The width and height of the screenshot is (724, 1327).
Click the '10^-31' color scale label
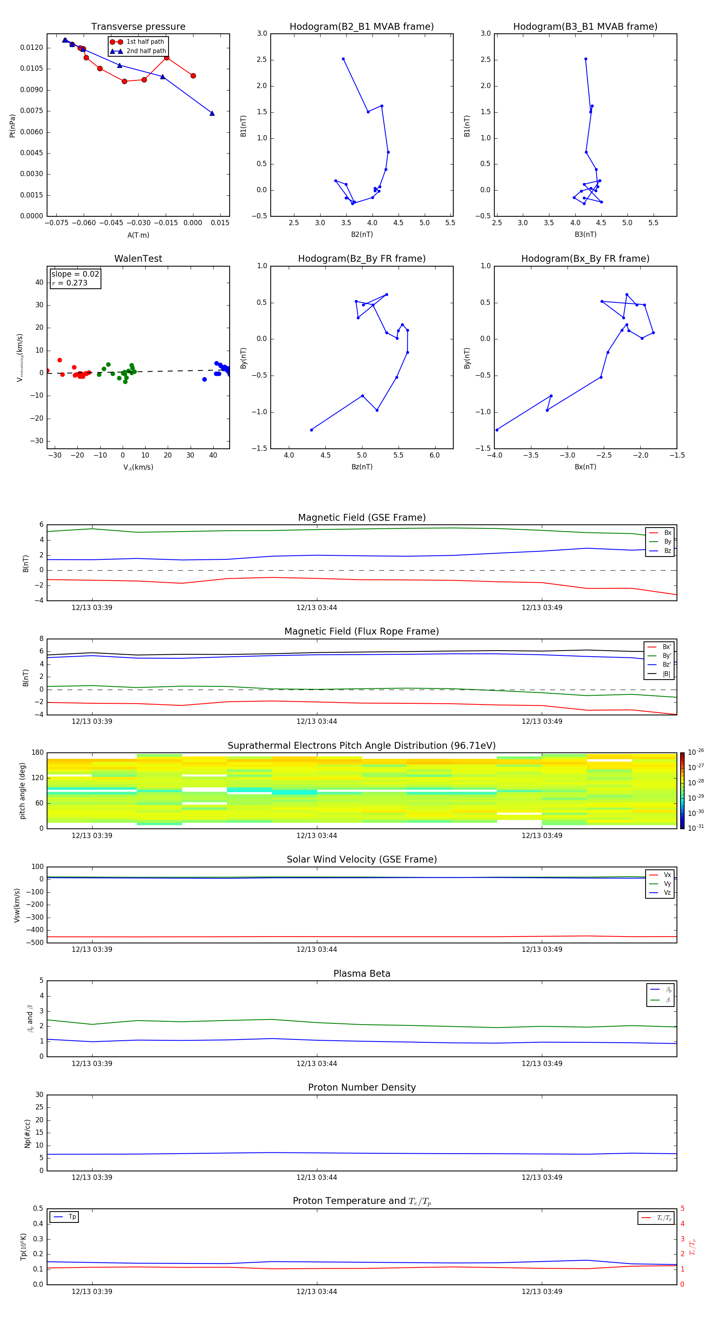696,828
